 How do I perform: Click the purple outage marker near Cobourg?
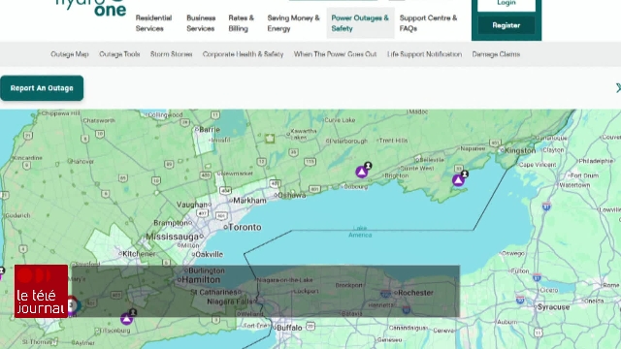361,173
